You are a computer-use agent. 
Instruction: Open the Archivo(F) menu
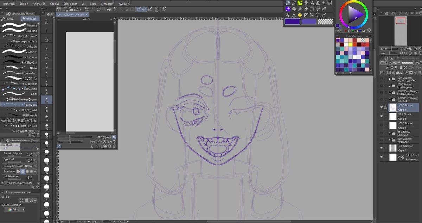[9, 3]
